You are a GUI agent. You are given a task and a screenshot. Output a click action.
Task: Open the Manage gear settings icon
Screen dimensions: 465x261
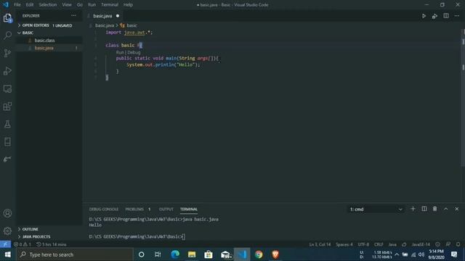(7, 231)
